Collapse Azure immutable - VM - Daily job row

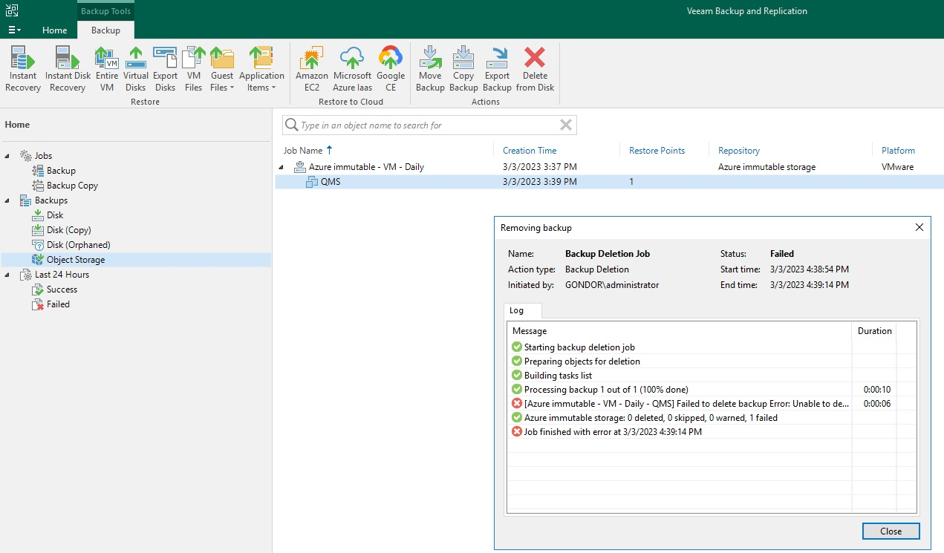pos(281,167)
